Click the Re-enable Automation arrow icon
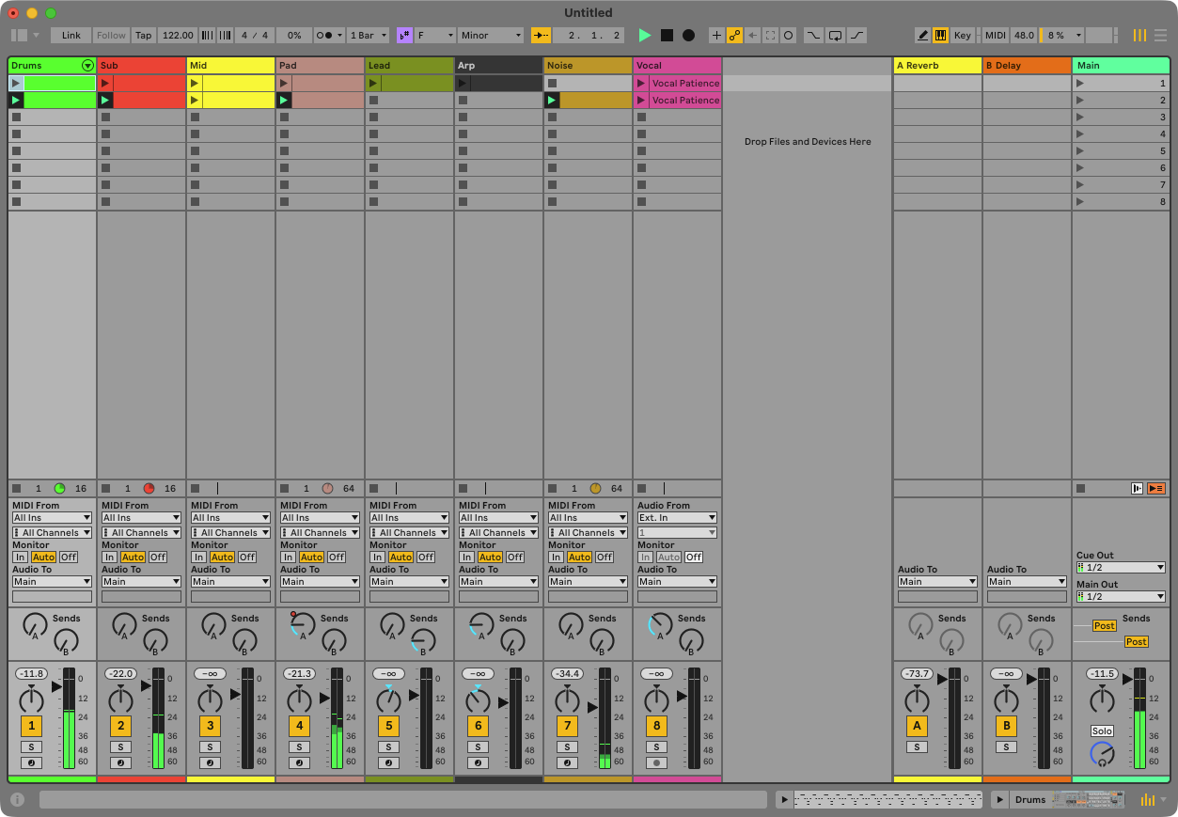1178x817 pixels. pyautogui.click(x=752, y=35)
